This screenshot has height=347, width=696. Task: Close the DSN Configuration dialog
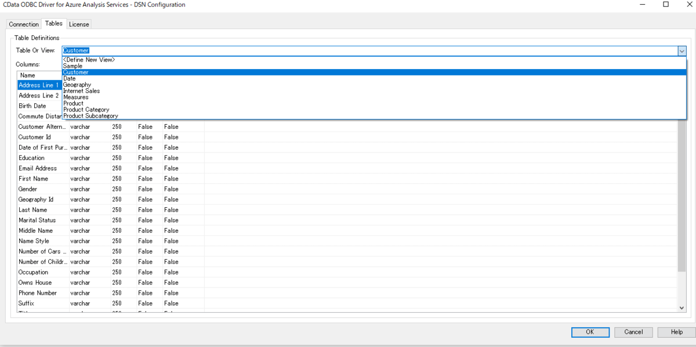point(688,5)
